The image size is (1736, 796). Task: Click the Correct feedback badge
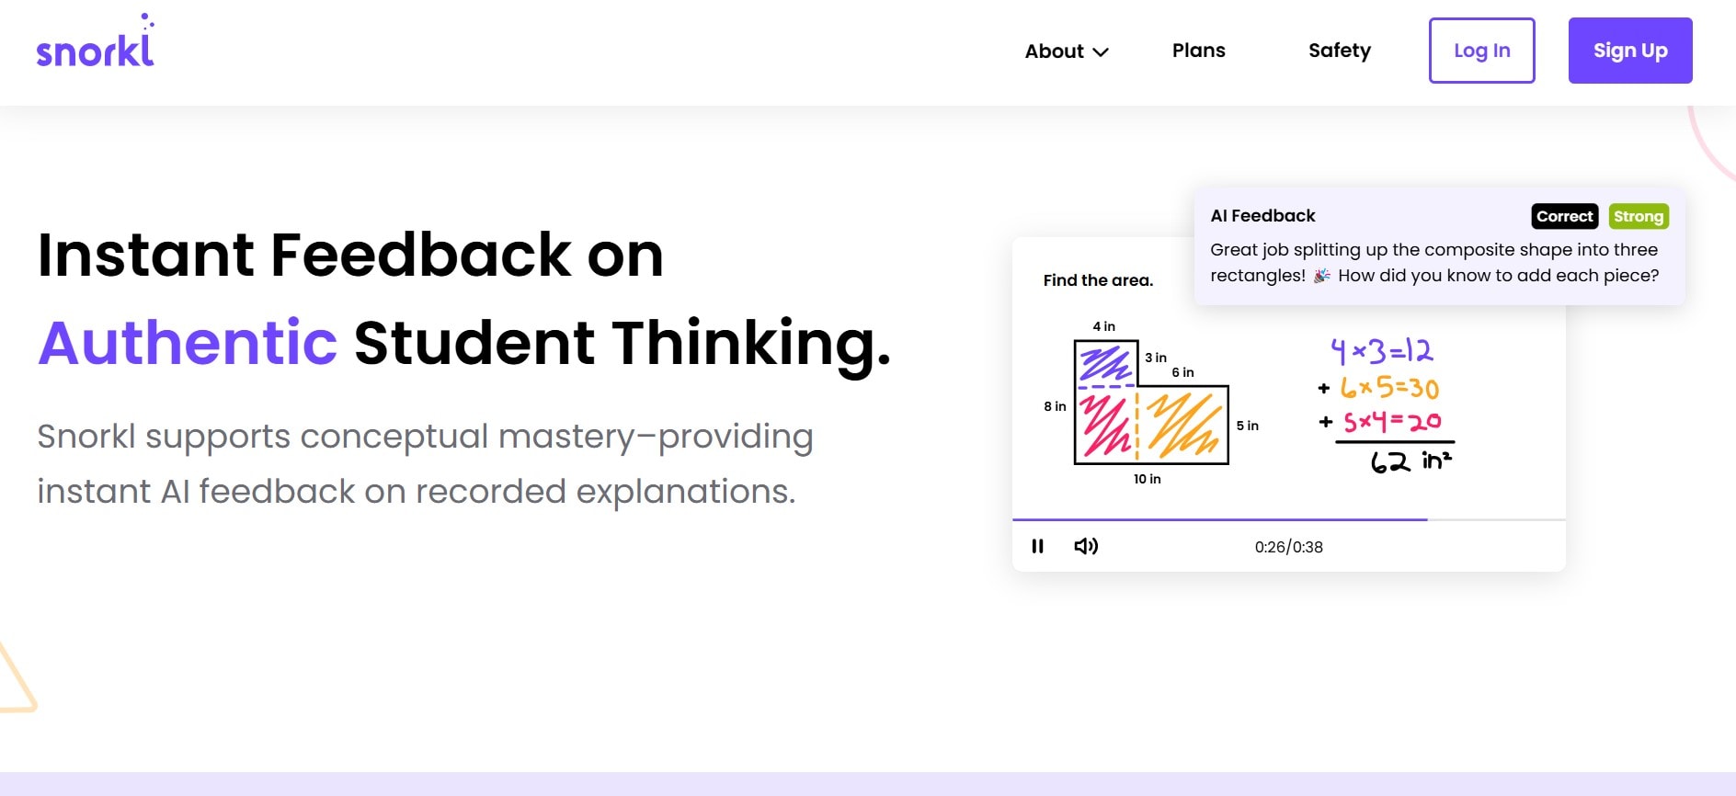tap(1564, 216)
